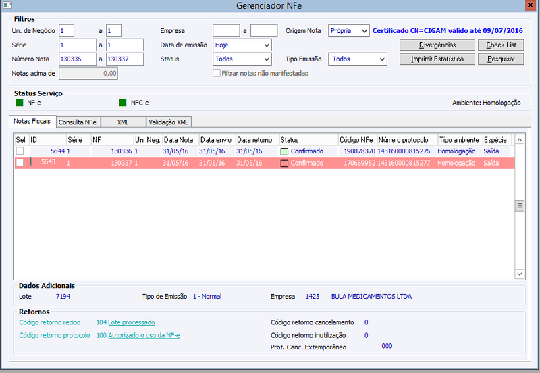
Task: Switch to the Validação XML tab
Action: point(168,122)
